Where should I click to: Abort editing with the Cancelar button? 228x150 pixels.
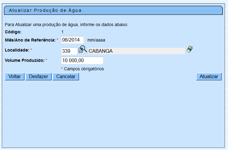[66, 77]
